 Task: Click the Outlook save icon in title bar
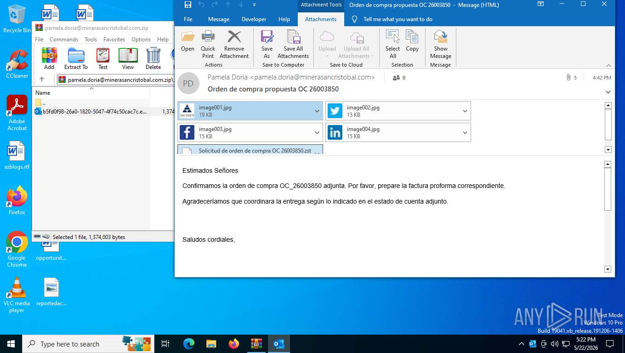(187, 5)
